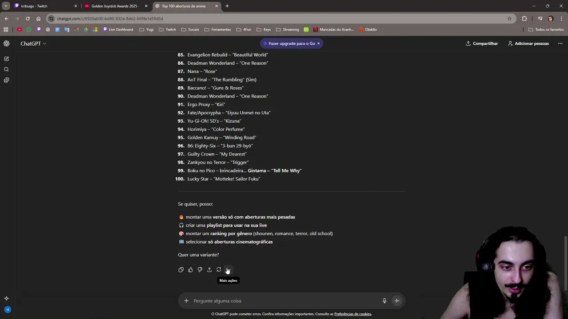
Task: Open the ChatGPT logo at sidebar top
Action: click(x=6, y=43)
